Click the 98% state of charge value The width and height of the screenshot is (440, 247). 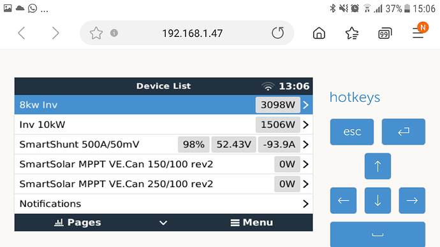[x=194, y=145]
